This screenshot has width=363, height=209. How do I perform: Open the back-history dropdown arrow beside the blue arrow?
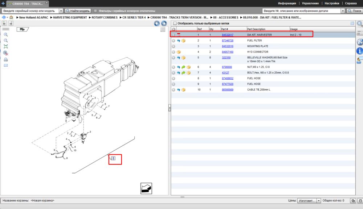(x=7, y=17)
